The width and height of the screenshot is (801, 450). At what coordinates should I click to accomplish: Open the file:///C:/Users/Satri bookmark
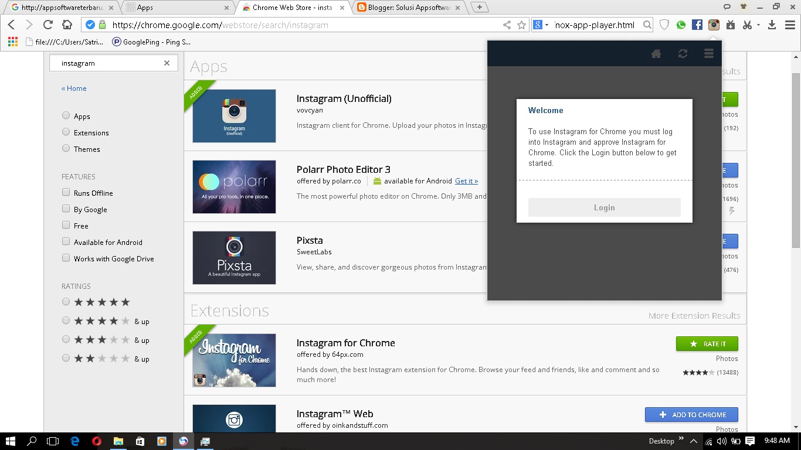pyautogui.click(x=65, y=42)
